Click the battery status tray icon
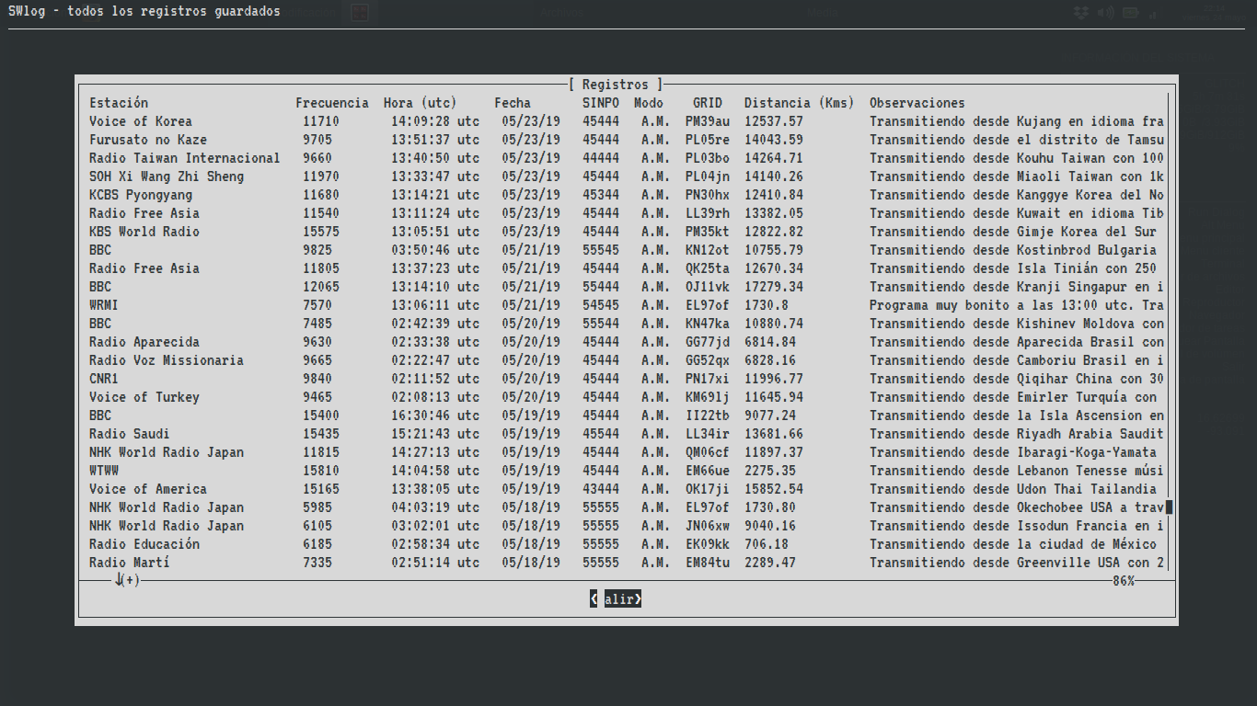The height and width of the screenshot is (706, 1257). (x=1130, y=13)
